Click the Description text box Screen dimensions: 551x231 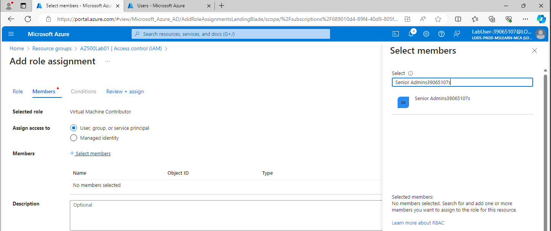(226, 215)
